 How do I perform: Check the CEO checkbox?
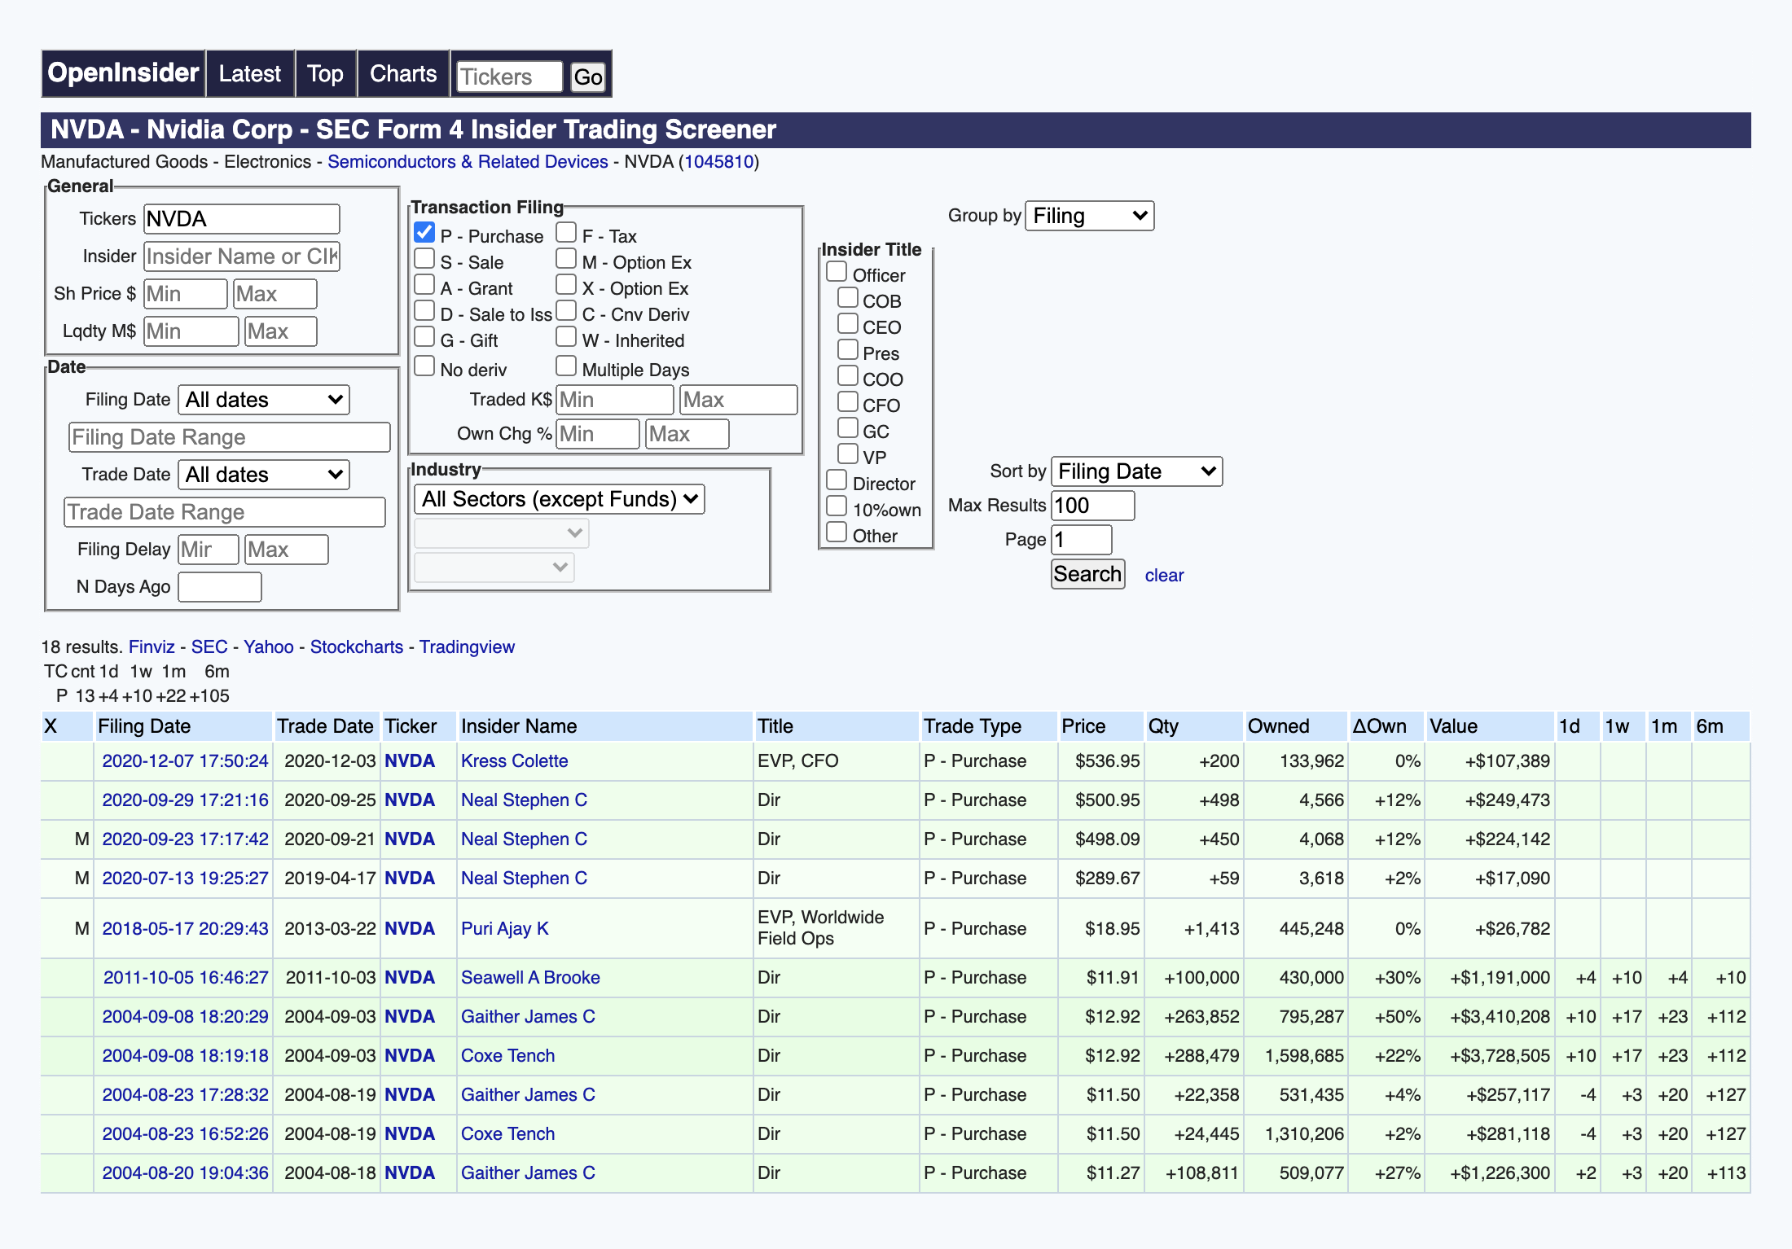click(x=848, y=324)
